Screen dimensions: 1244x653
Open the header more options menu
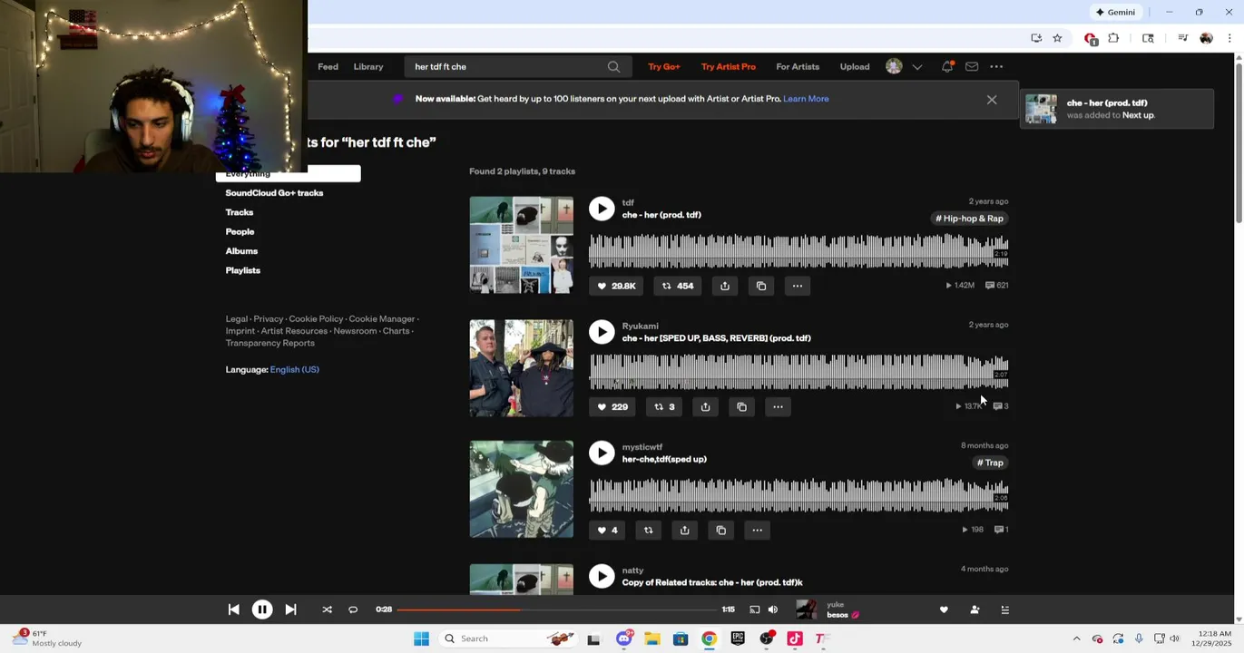(996, 66)
